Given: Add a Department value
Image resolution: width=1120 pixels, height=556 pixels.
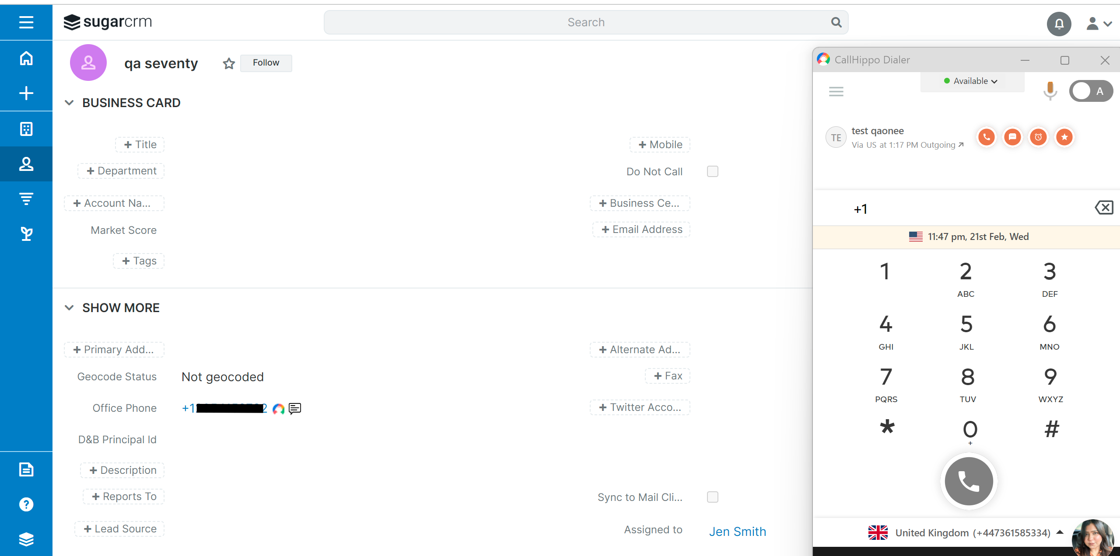Looking at the screenshot, I should [x=121, y=171].
